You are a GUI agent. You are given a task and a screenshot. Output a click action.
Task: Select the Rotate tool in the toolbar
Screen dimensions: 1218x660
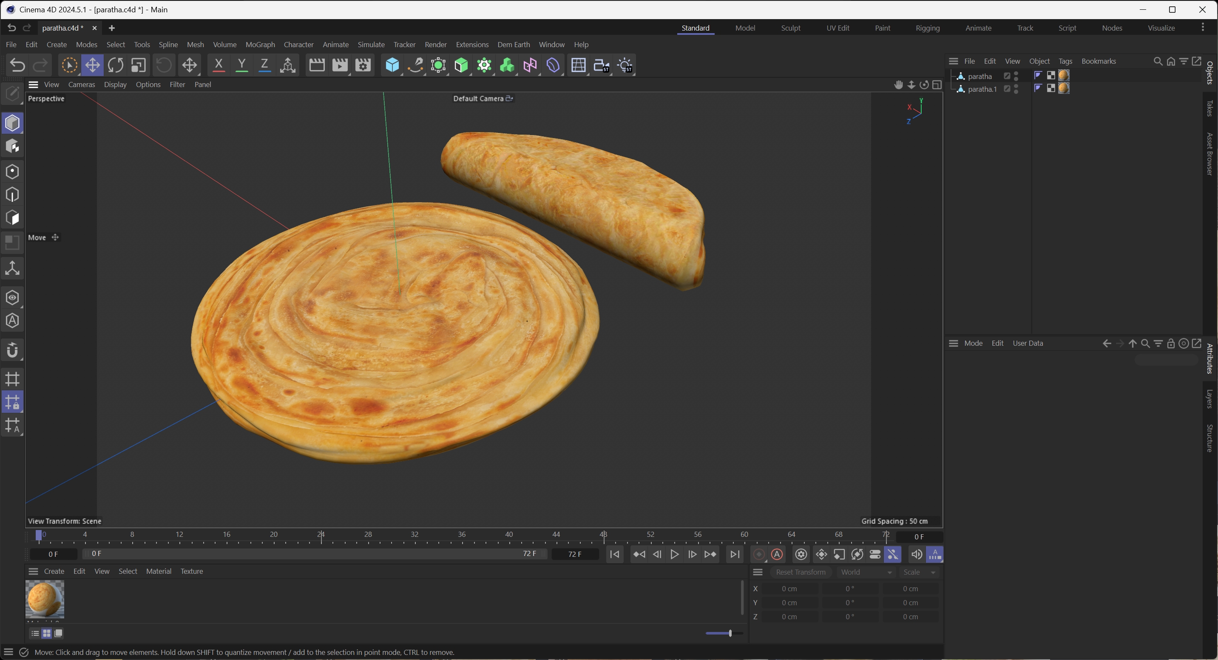click(x=115, y=65)
